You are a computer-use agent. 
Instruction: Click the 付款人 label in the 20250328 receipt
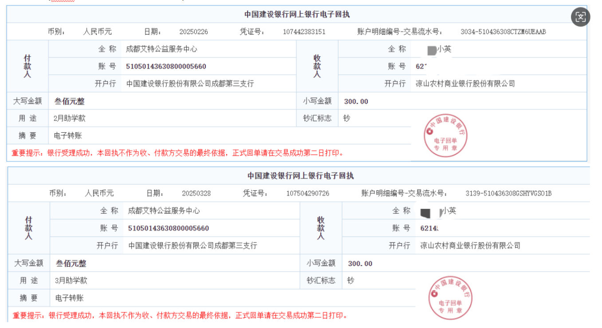tap(28, 228)
